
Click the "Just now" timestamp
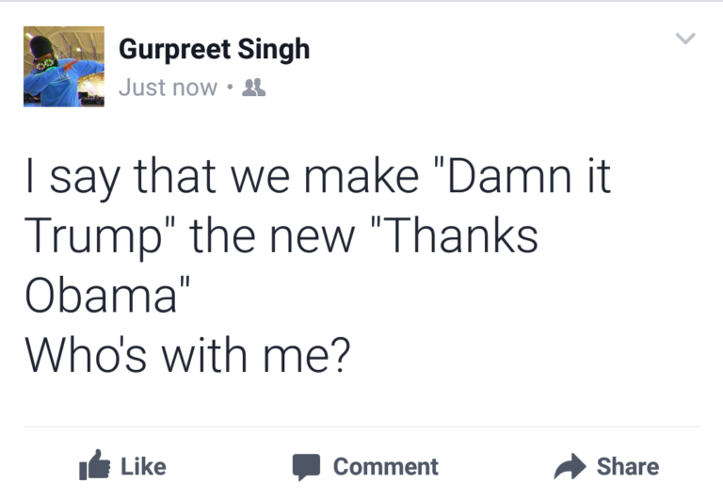coord(168,88)
